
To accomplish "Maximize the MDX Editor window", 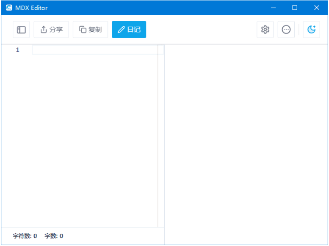I will coord(295,8).
